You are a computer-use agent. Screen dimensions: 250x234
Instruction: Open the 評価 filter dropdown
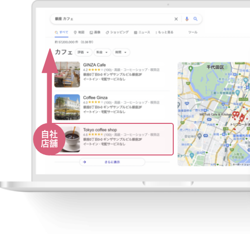tap(83, 52)
